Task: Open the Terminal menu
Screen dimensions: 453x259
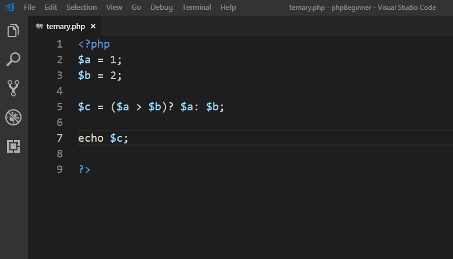Action: coord(196,7)
